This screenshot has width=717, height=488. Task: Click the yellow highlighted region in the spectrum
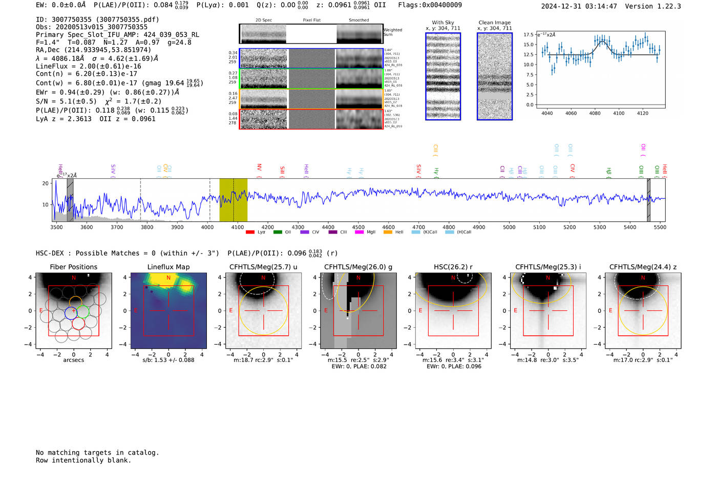[234, 200]
